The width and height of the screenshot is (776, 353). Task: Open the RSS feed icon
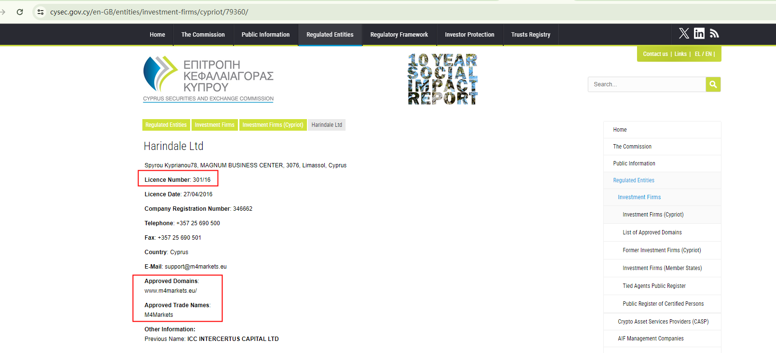click(x=714, y=33)
